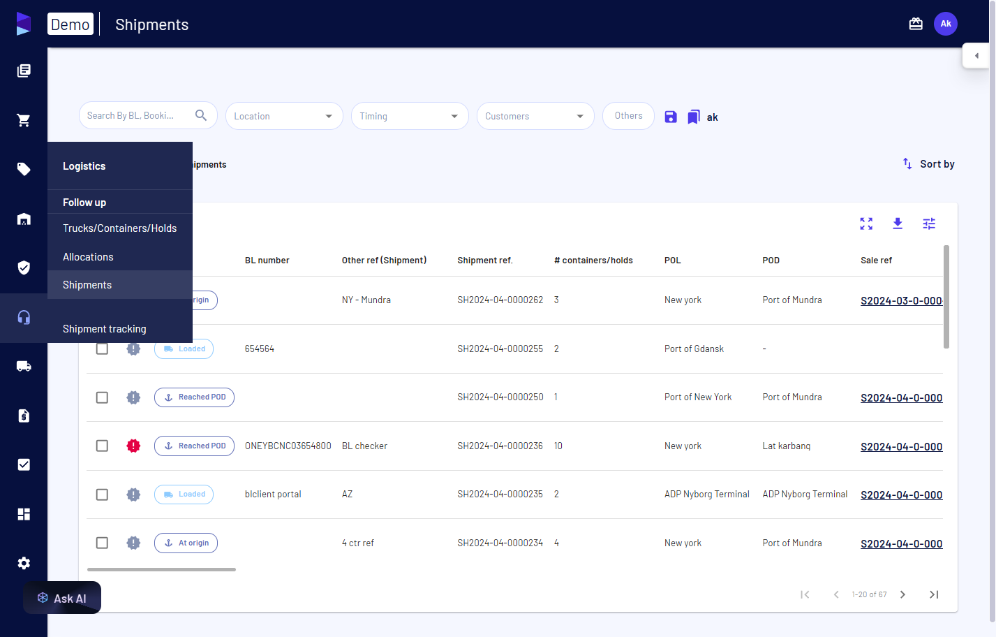Image resolution: width=996 pixels, height=637 pixels.
Task: Tick checkbox for shipment SH2024-04-0000236
Action: pos(102,446)
